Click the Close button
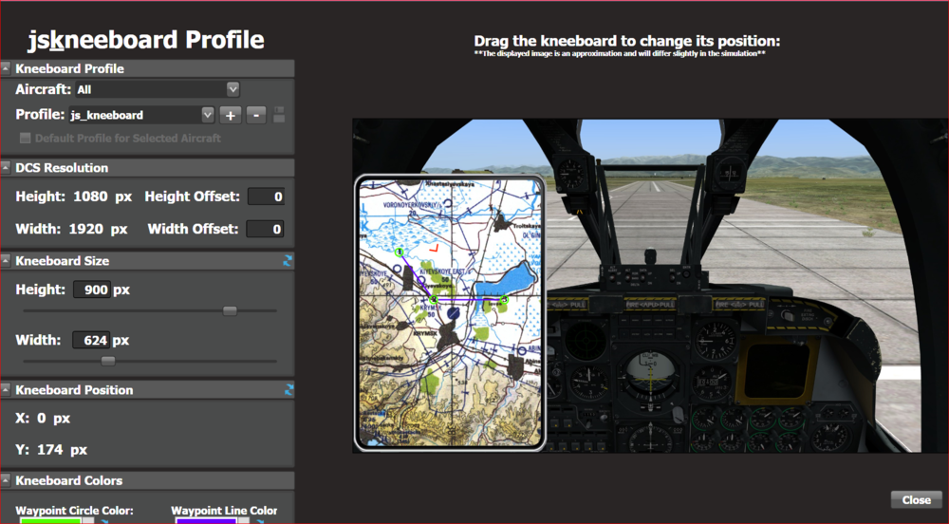Screen dimensions: 949x524 [917, 500]
